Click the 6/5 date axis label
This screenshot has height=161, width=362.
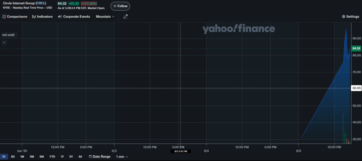298,151
